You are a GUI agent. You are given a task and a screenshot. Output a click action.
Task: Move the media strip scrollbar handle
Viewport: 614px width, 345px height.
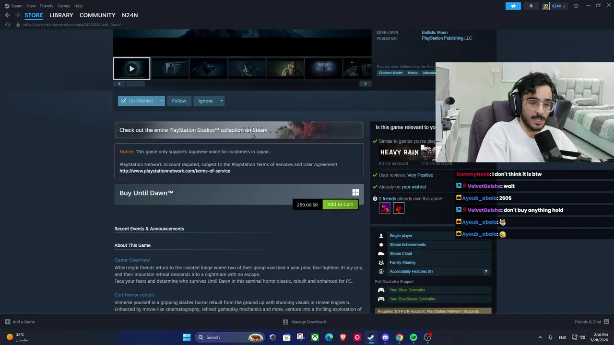click(135, 84)
